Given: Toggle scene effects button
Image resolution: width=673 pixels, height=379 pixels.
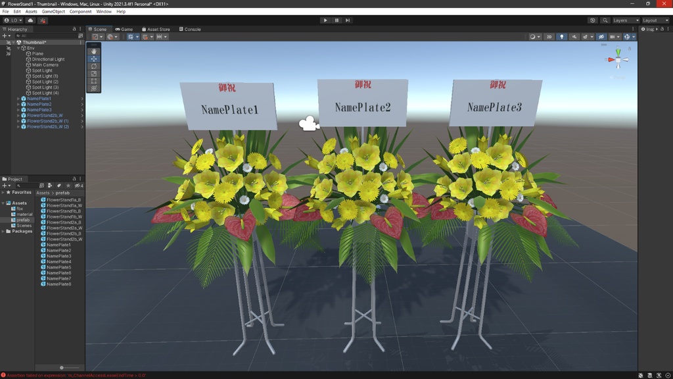Looking at the screenshot, I should (585, 37).
